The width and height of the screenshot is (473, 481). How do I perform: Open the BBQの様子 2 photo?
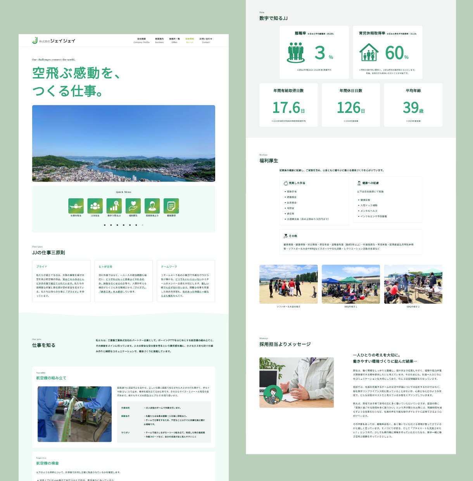coord(413,284)
